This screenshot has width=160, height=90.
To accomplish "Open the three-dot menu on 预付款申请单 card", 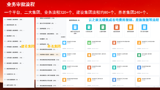I will (x=149, y=23).
